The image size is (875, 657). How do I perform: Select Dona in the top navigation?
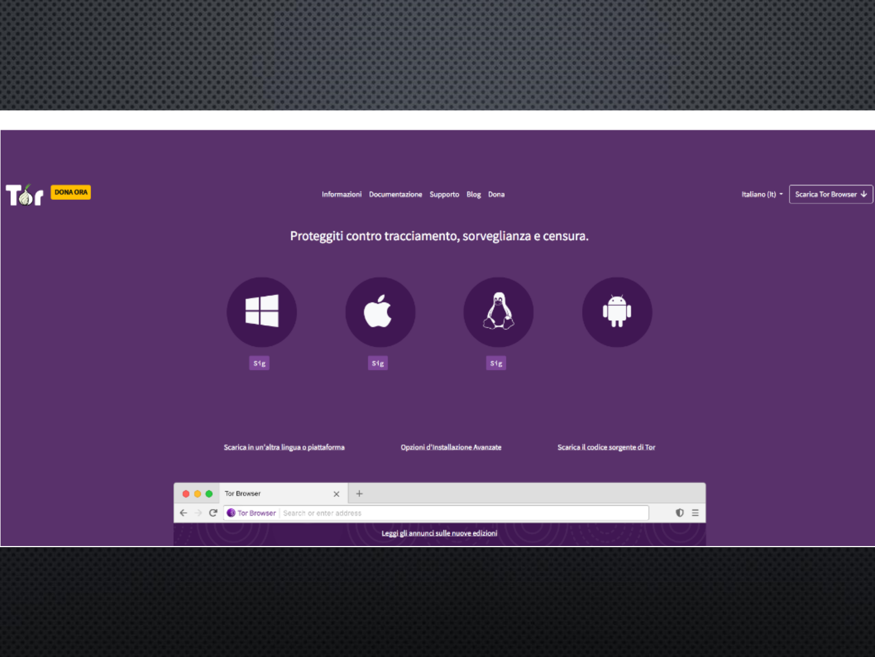(x=496, y=194)
